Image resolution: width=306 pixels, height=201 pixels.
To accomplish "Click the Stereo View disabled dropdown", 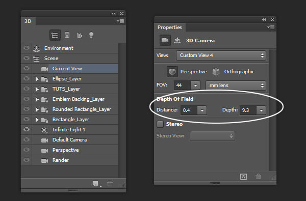I will [212, 136].
